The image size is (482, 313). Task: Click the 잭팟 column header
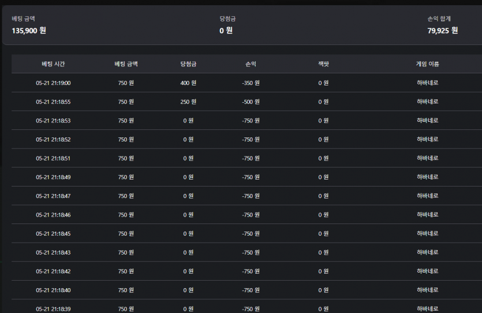point(323,64)
